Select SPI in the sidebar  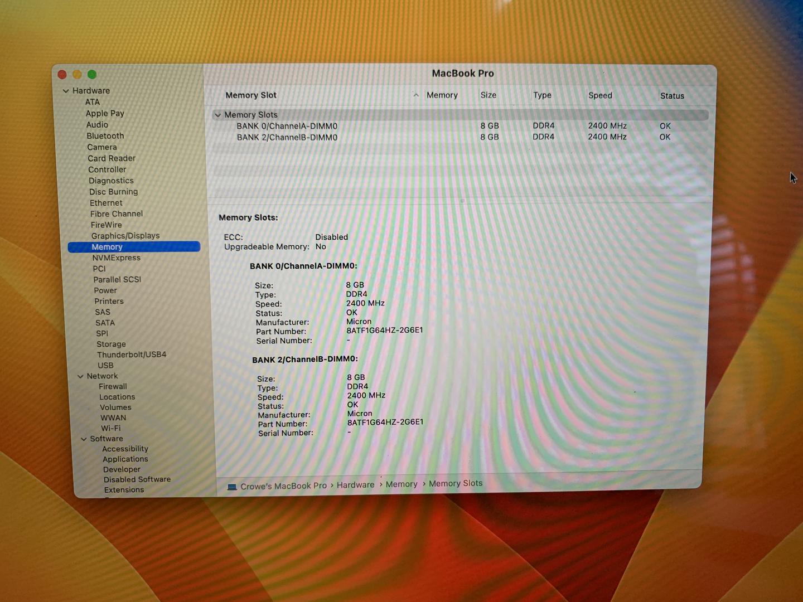tap(102, 333)
